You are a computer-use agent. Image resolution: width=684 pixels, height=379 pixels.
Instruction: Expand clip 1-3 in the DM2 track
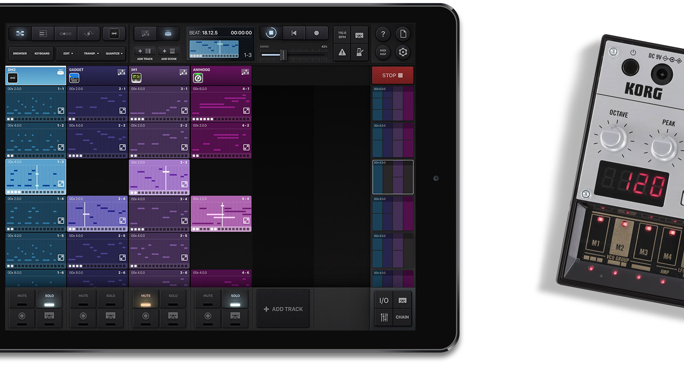[61, 184]
